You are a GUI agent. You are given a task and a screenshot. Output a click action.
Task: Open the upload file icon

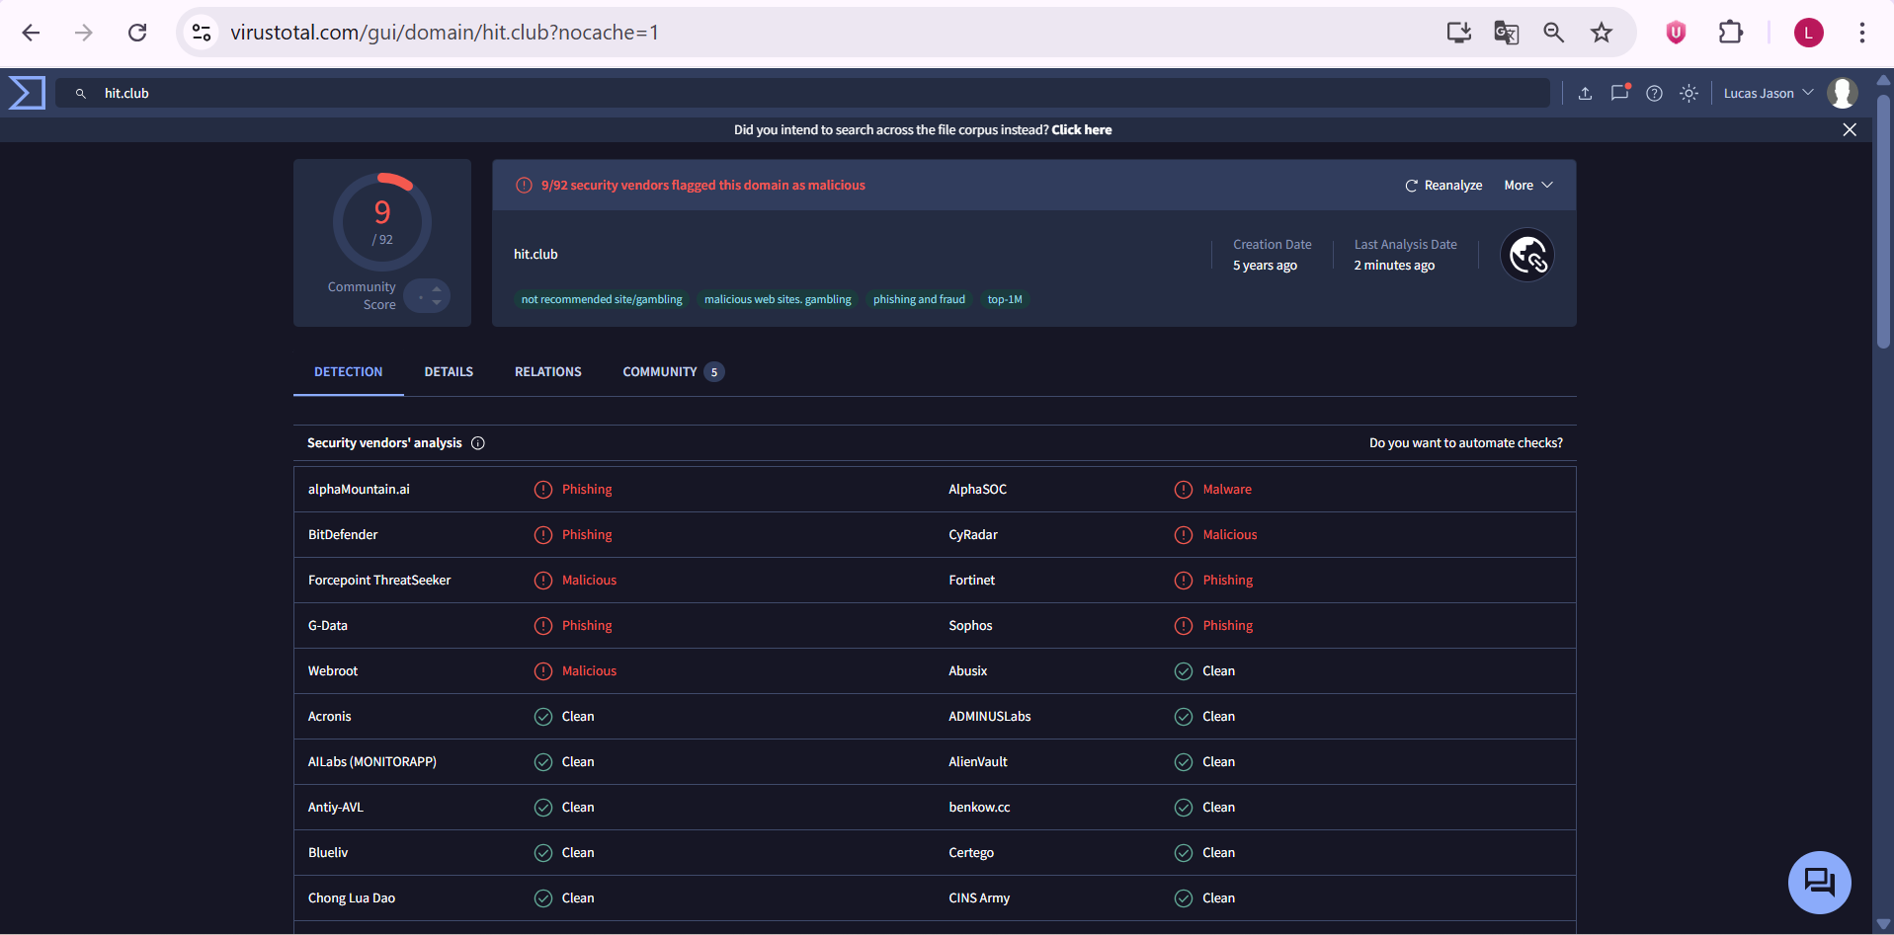(1585, 93)
